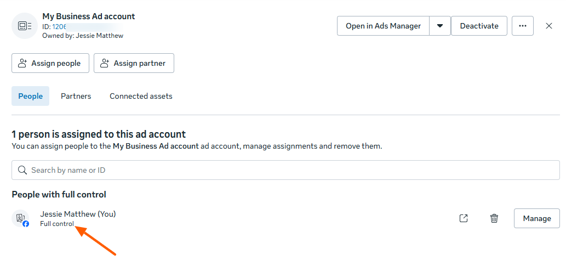Click the Assign people button label
Image resolution: width=566 pixels, height=277 pixels.
pos(56,63)
